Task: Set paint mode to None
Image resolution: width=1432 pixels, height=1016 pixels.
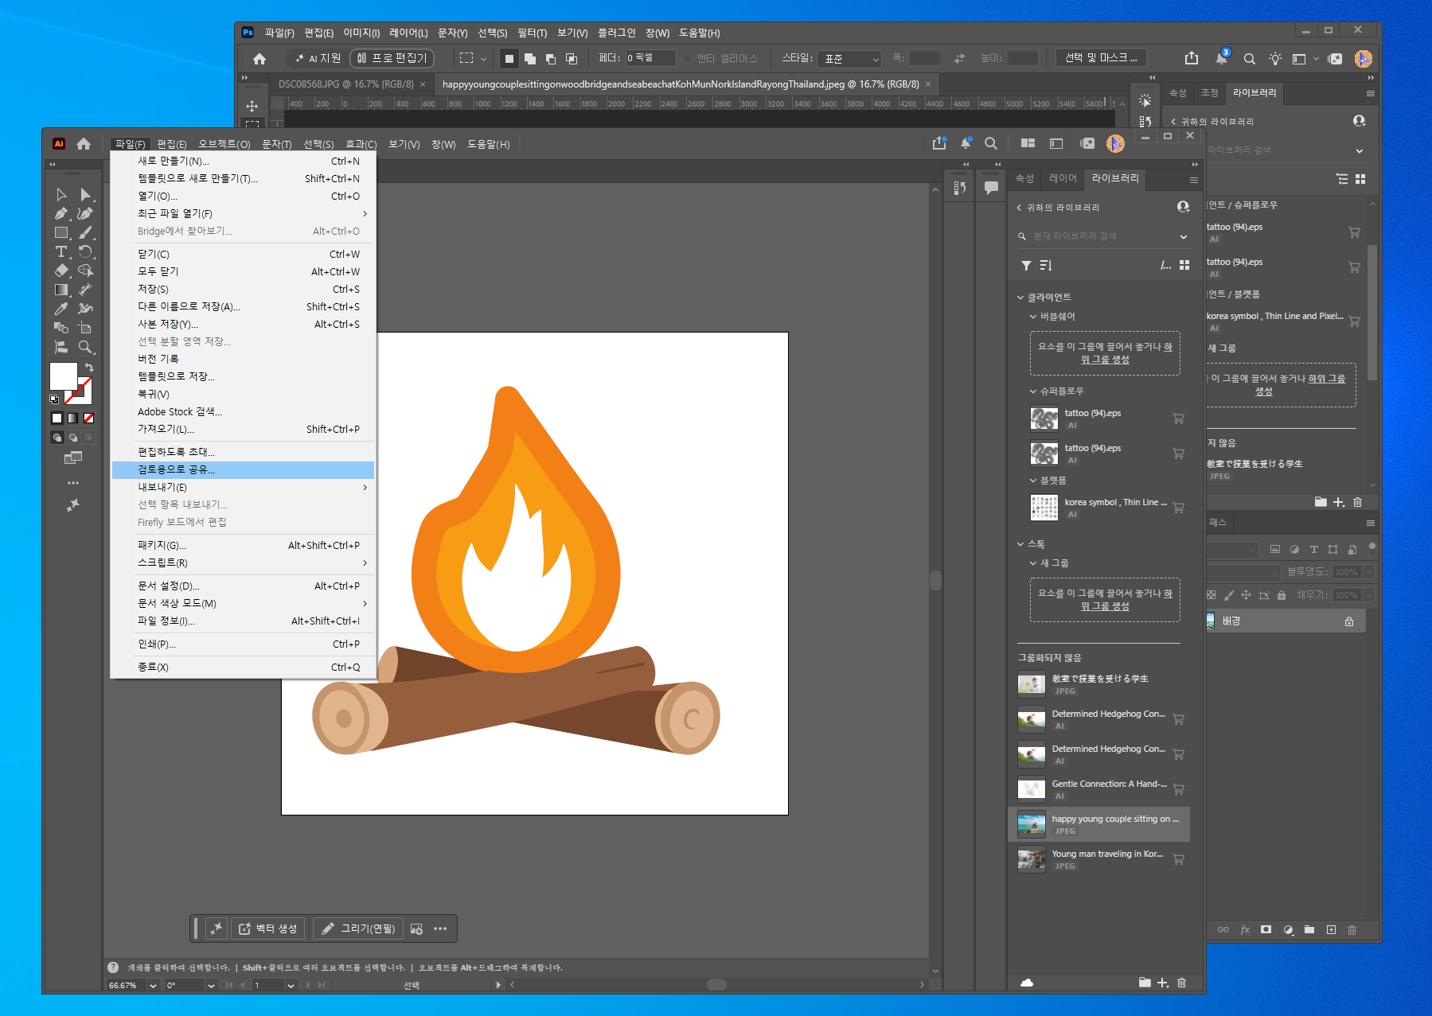Action: (x=88, y=418)
